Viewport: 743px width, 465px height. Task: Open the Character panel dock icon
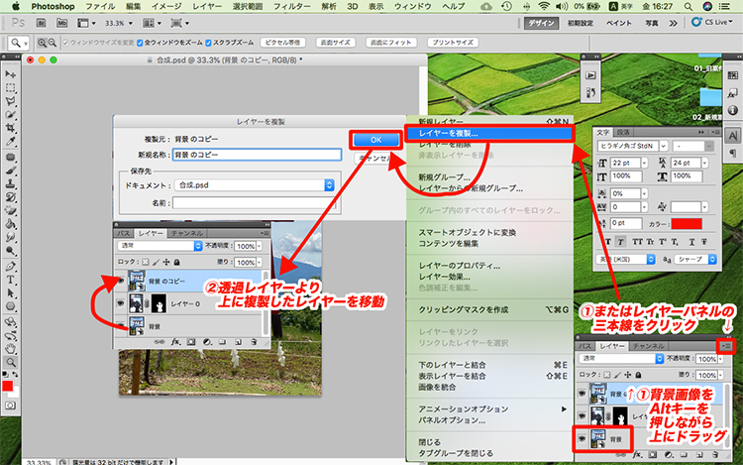tap(732, 136)
